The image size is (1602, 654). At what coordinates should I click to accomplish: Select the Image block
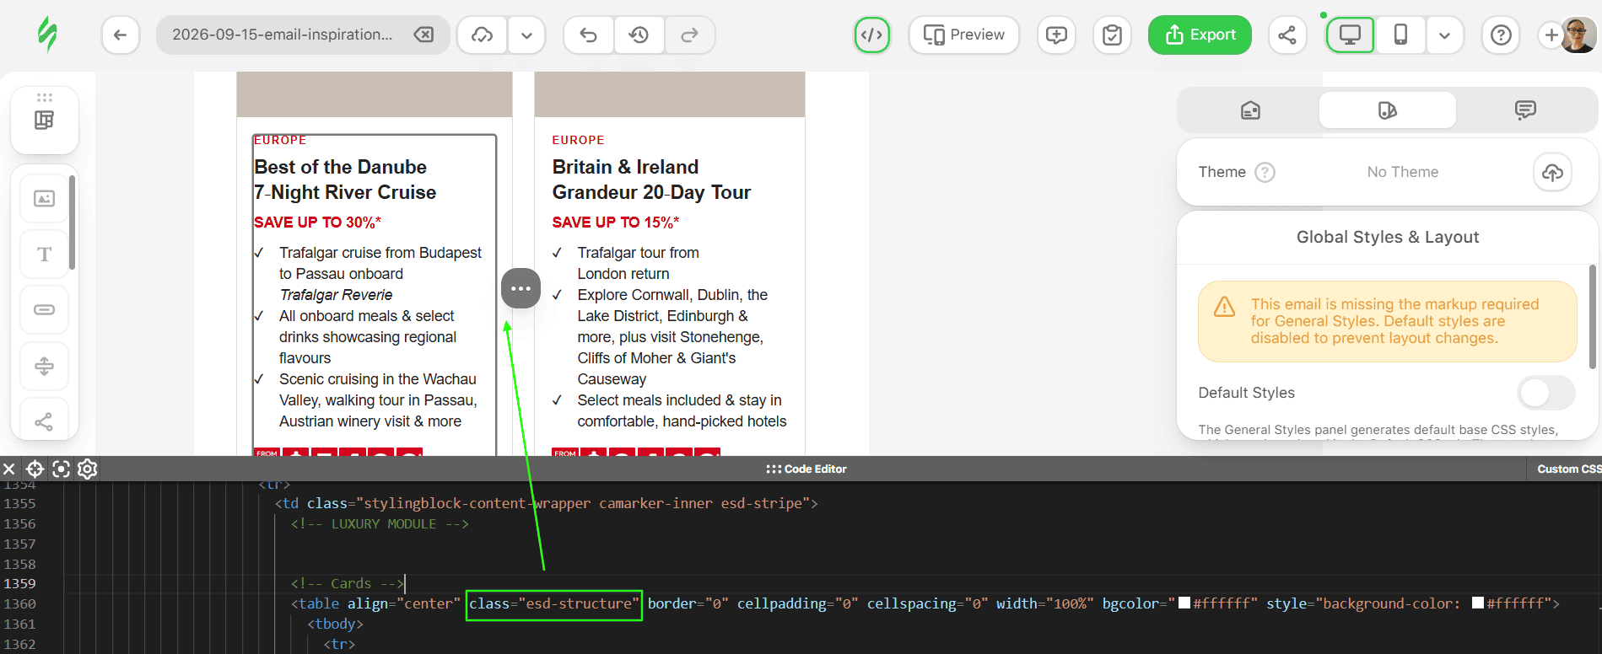45,199
